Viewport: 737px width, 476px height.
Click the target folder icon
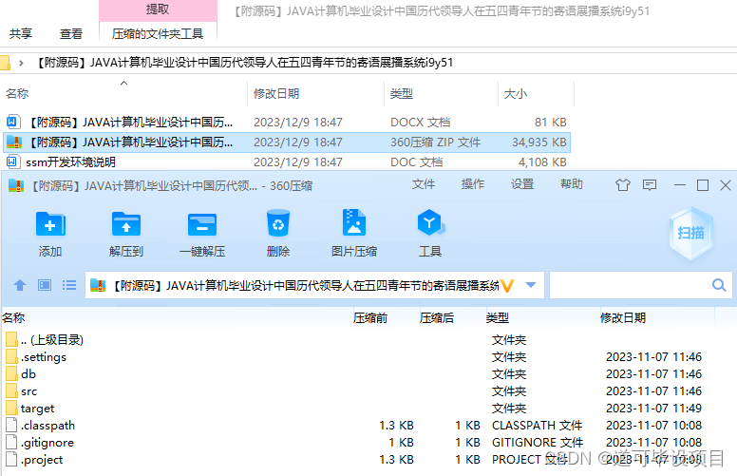pyautogui.click(x=12, y=408)
